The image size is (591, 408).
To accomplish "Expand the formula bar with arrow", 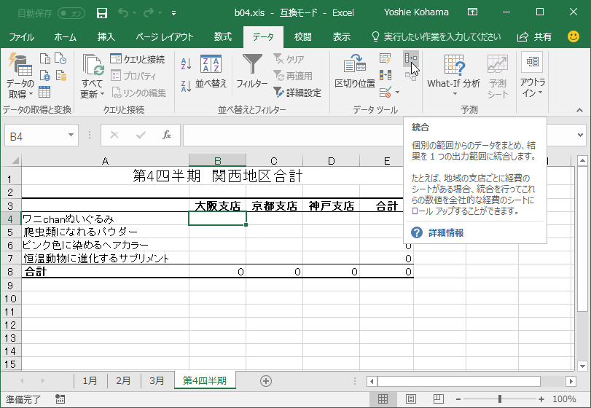I will [x=580, y=135].
